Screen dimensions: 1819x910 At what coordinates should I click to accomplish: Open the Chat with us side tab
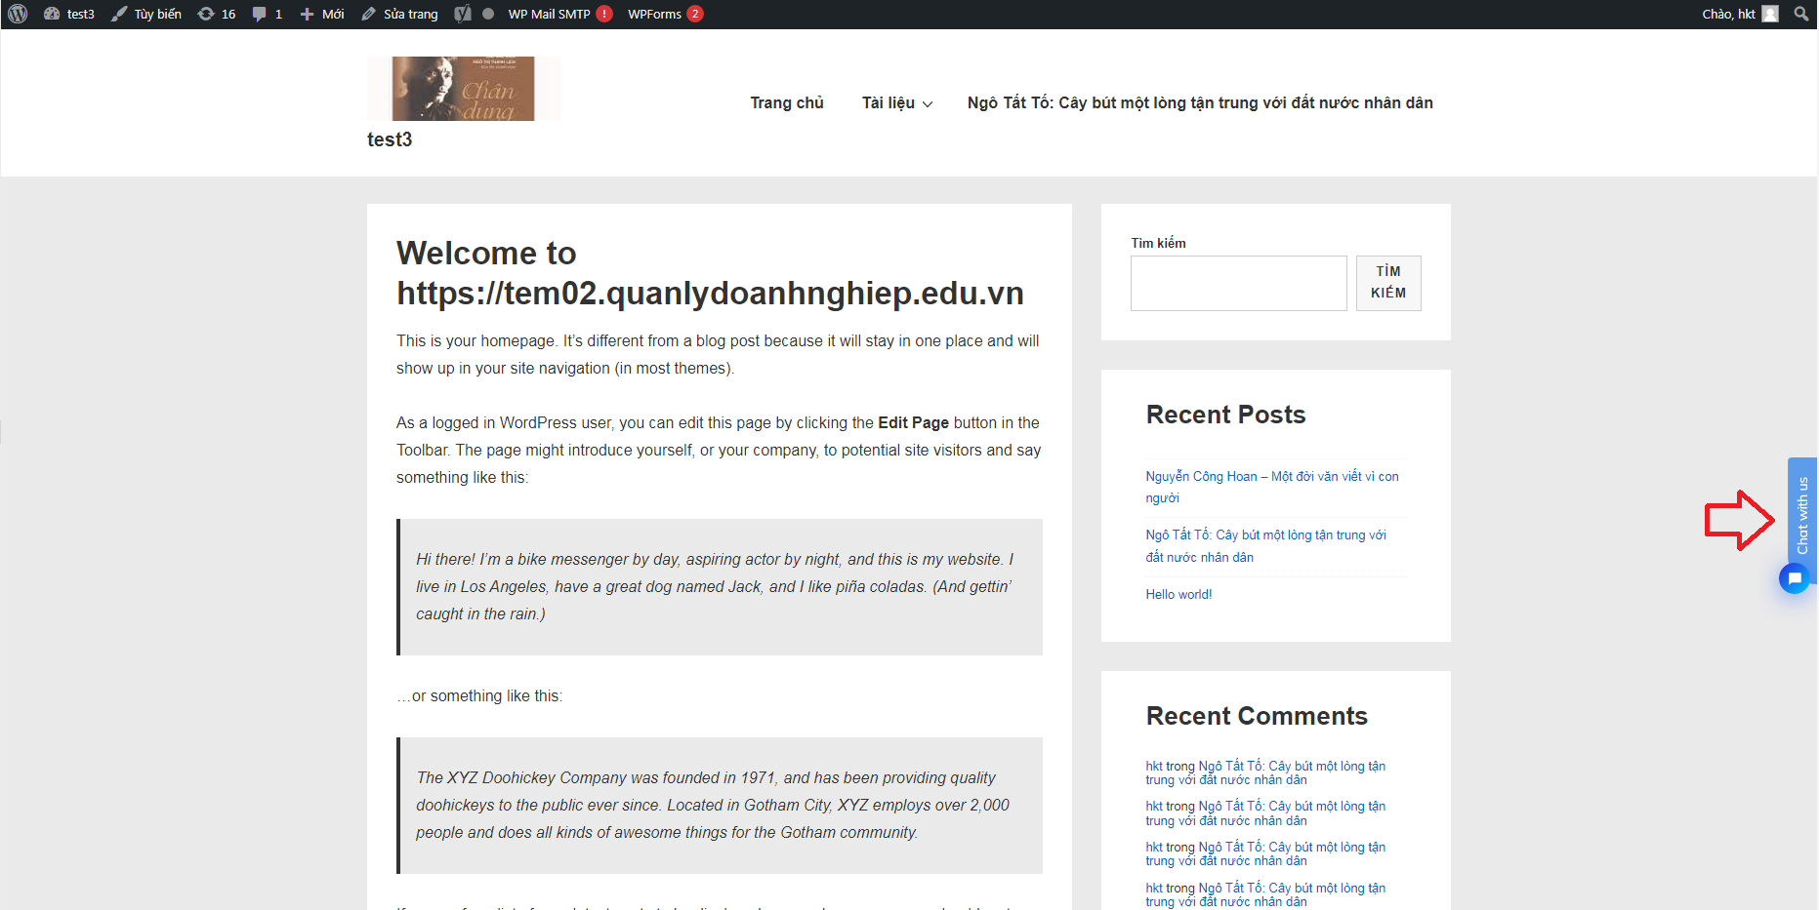(1802, 515)
